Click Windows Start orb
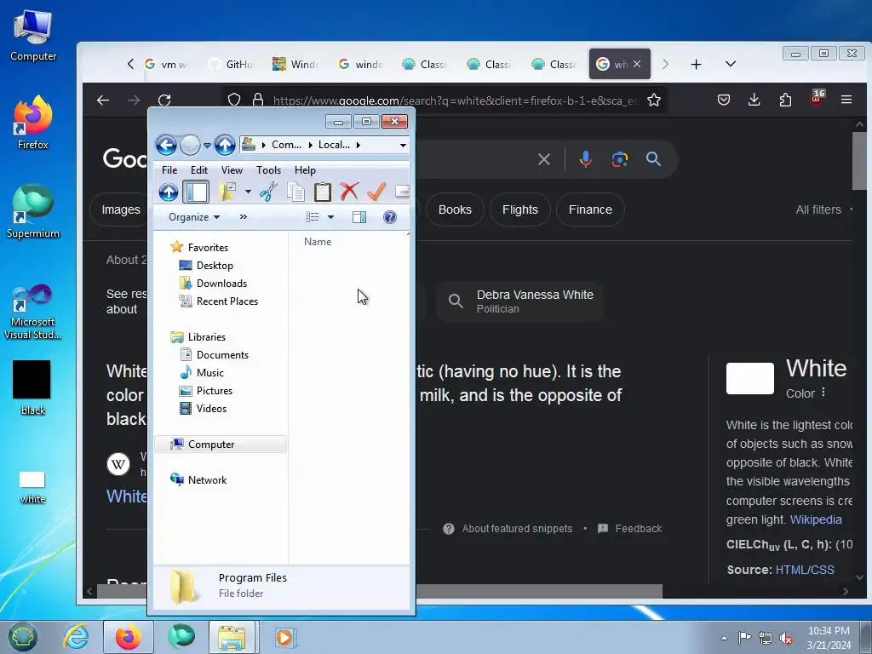Viewport: 872px width, 654px height. [x=22, y=637]
